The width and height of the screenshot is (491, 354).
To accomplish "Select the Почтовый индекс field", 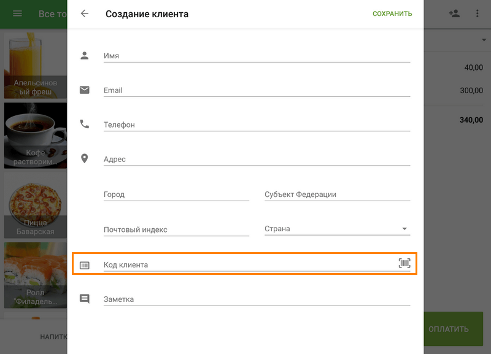I will click(176, 228).
